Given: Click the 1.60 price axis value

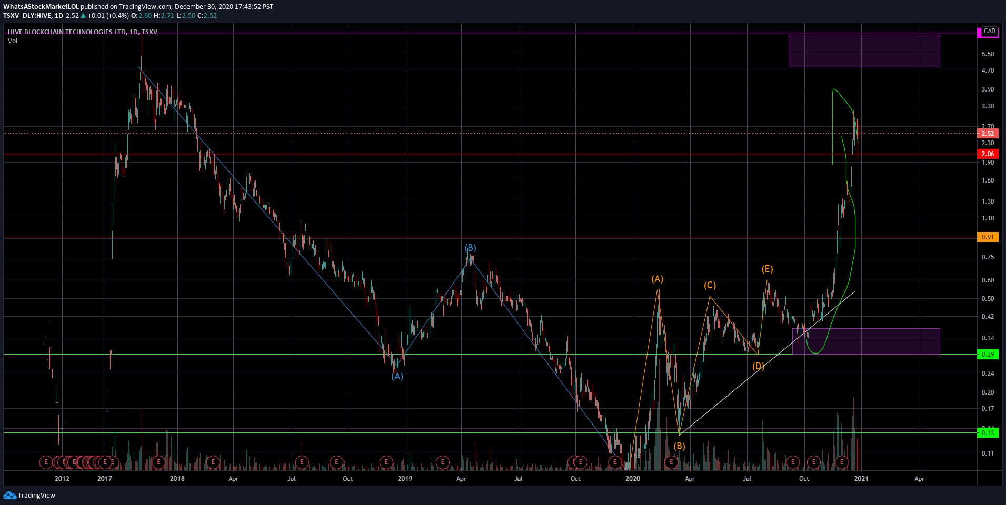Looking at the screenshot, I should pos(988,180).
